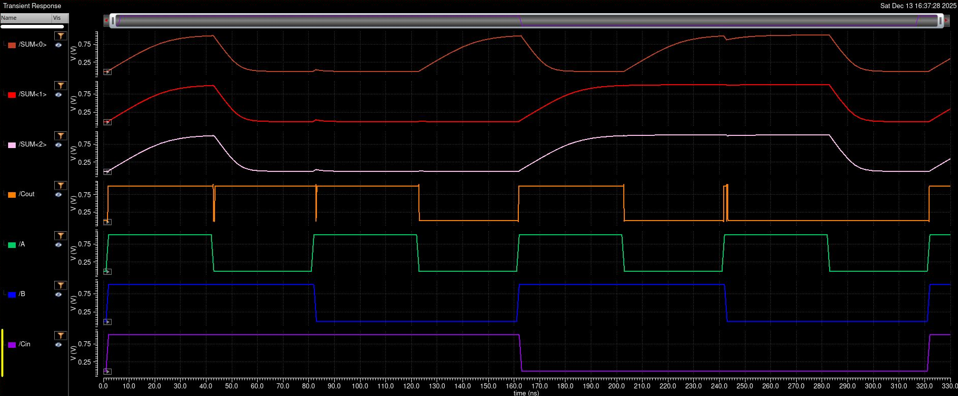Click the /Cin trace start marker
Screen dimensions: 958x396
[x=107, y=372]
